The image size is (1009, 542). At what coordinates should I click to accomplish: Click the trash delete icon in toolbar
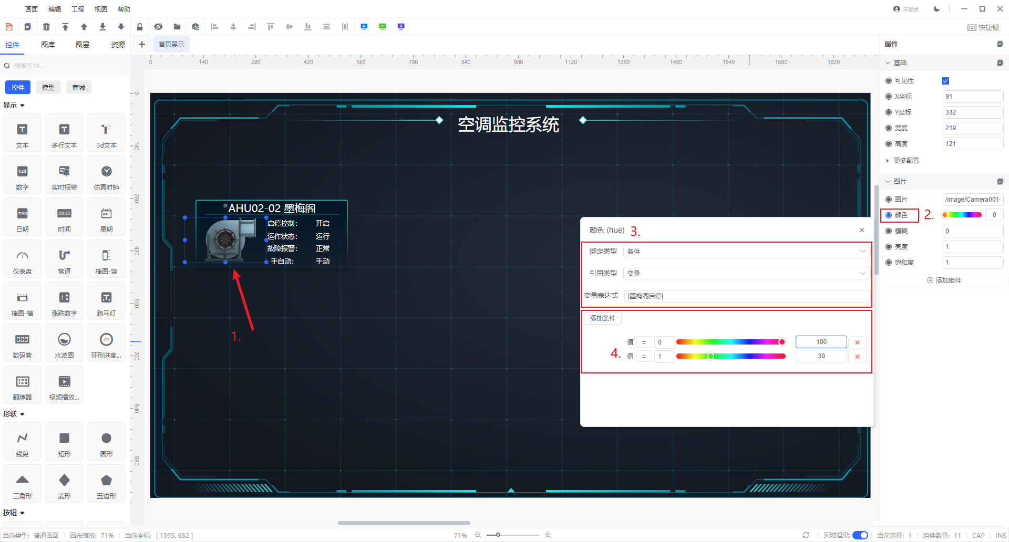46,27
